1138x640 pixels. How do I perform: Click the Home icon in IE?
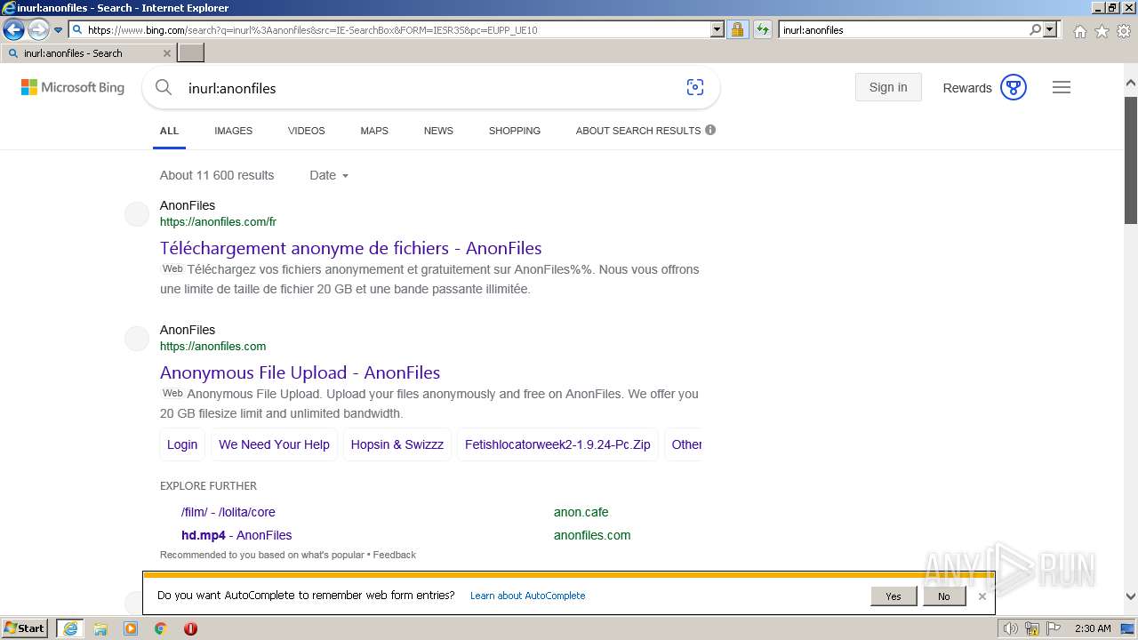(1079, 31)
